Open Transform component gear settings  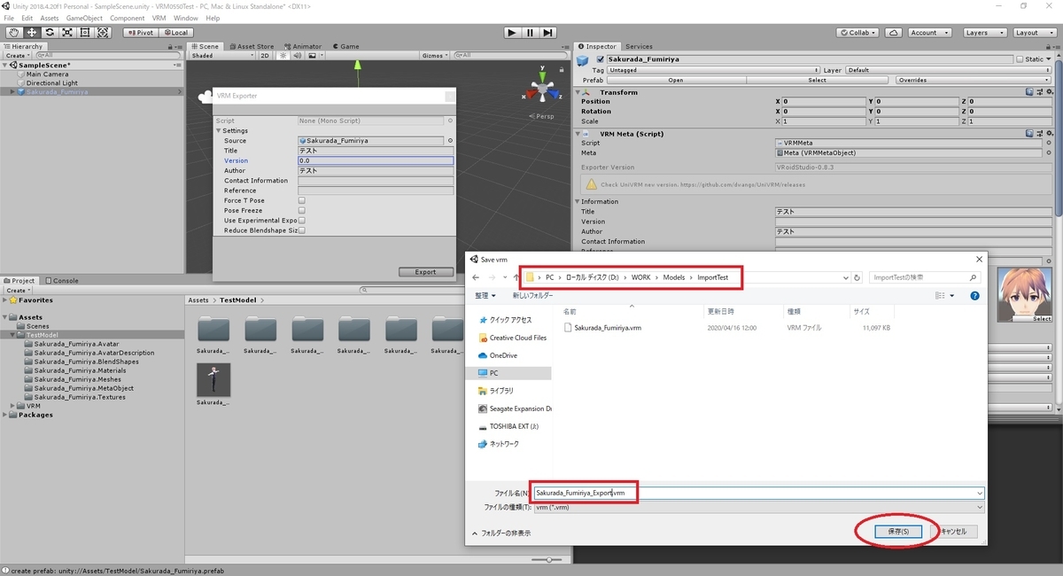click(x=1050, y=92)
